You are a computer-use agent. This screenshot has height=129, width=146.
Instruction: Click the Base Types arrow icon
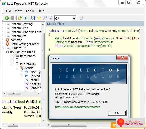pyautogui.click(x=26, y=72)
